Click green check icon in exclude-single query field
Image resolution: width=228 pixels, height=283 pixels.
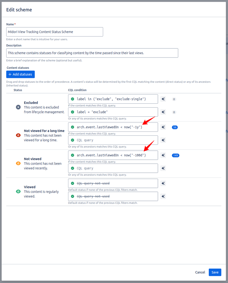(x=73, y=99)
